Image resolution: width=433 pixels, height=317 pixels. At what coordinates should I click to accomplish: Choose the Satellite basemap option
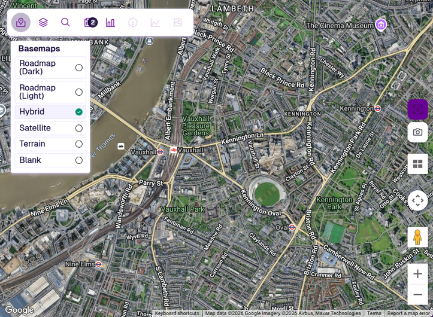50,128
